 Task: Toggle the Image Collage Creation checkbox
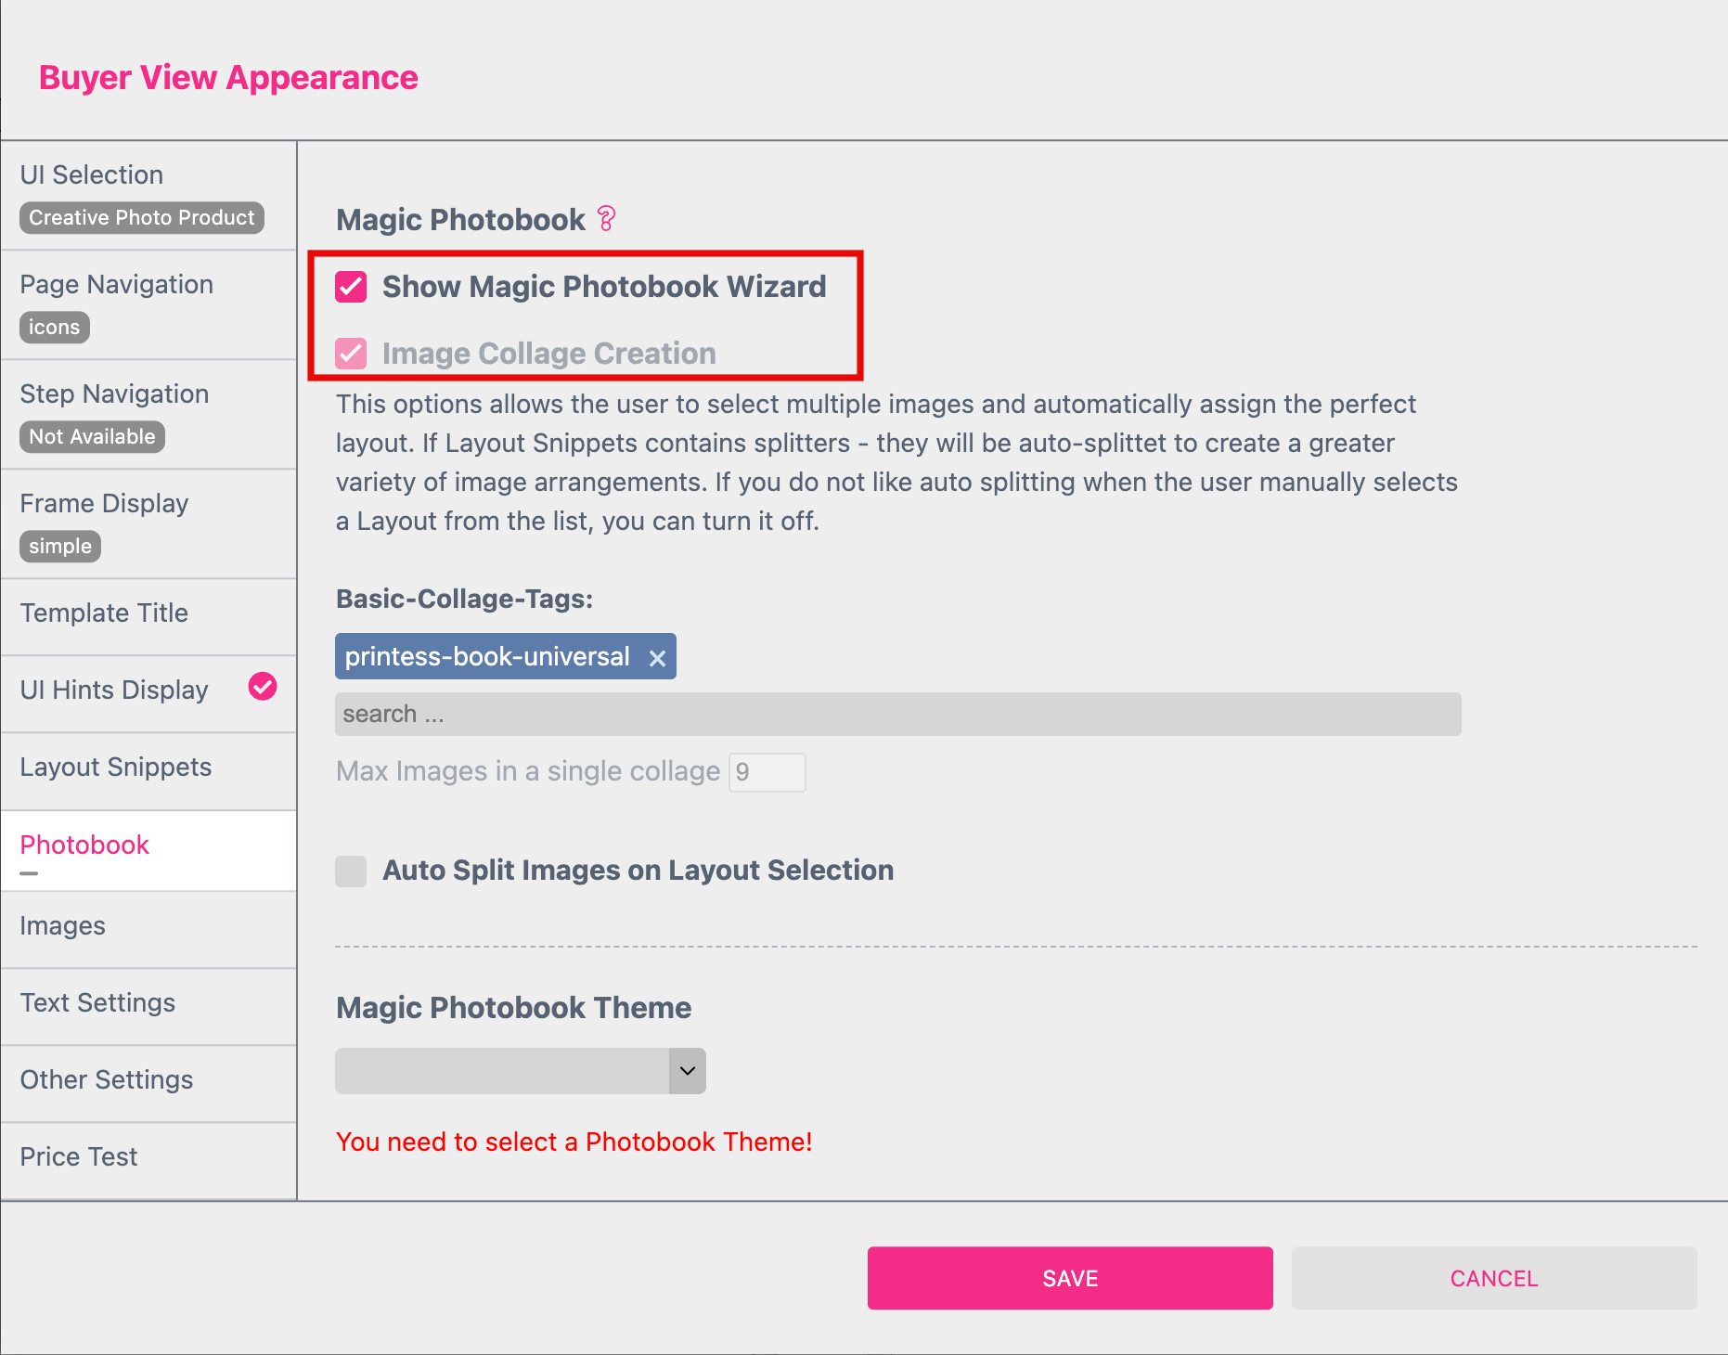pos(351,354)
